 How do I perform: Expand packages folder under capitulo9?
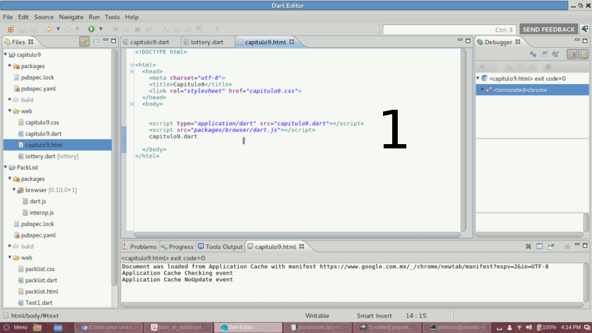10,66
